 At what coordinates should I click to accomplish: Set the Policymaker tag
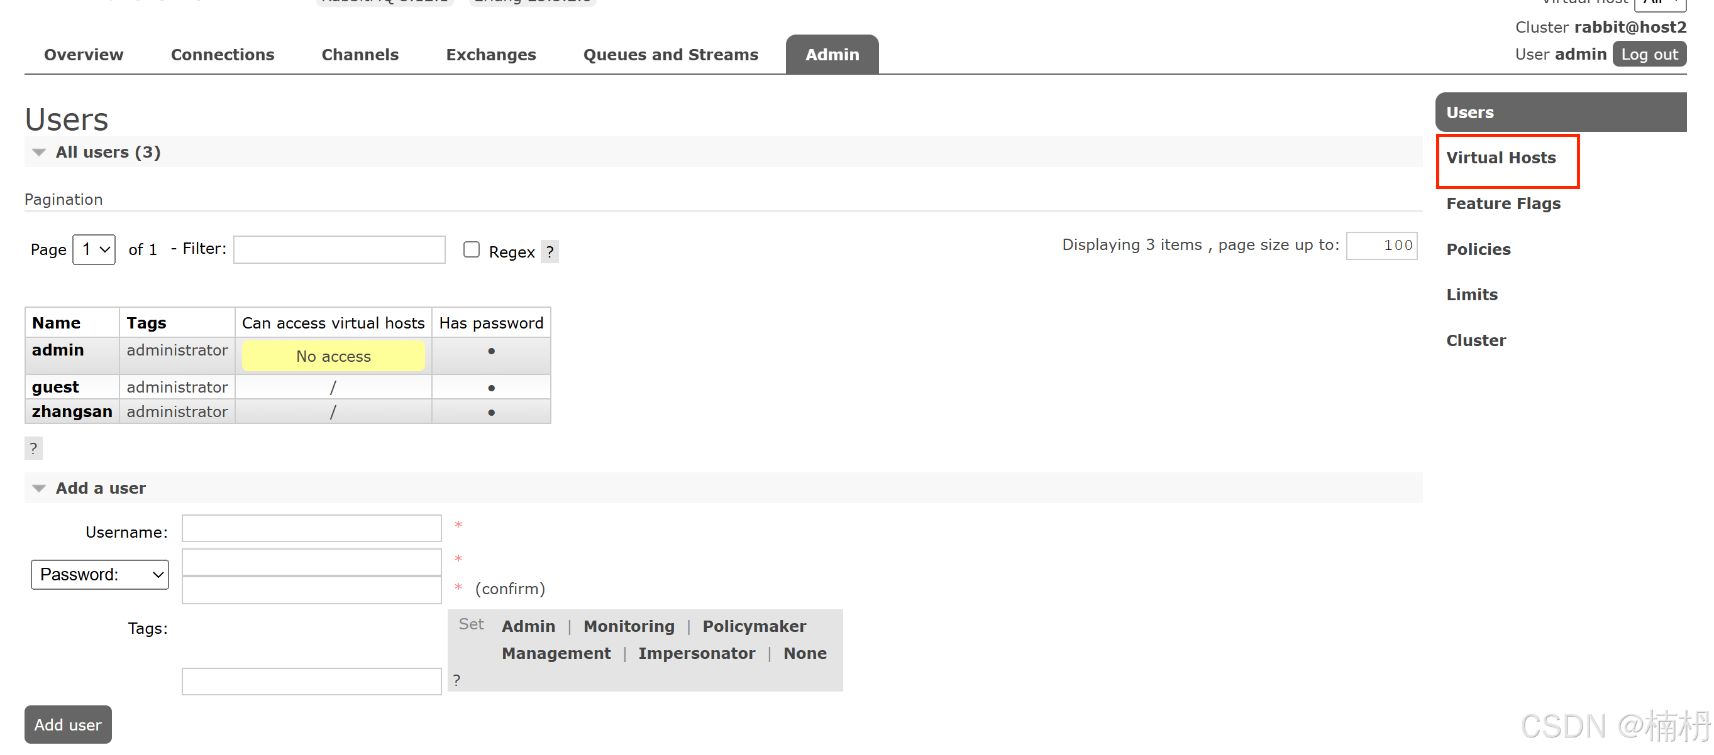point(753,626)
